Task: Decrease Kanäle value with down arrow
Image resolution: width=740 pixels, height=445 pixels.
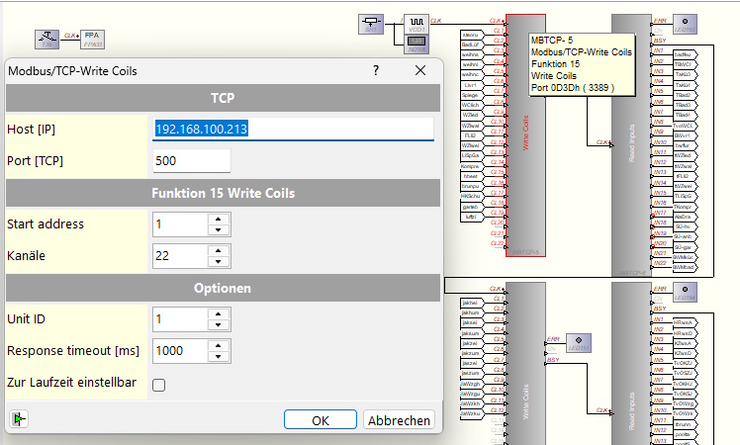Action: [x=218, y=261]
